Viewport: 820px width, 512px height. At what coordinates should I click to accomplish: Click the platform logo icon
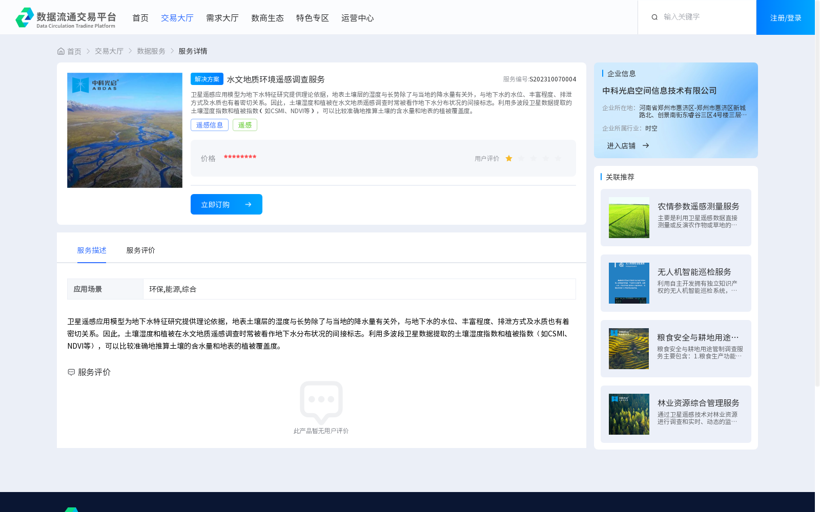25,17
